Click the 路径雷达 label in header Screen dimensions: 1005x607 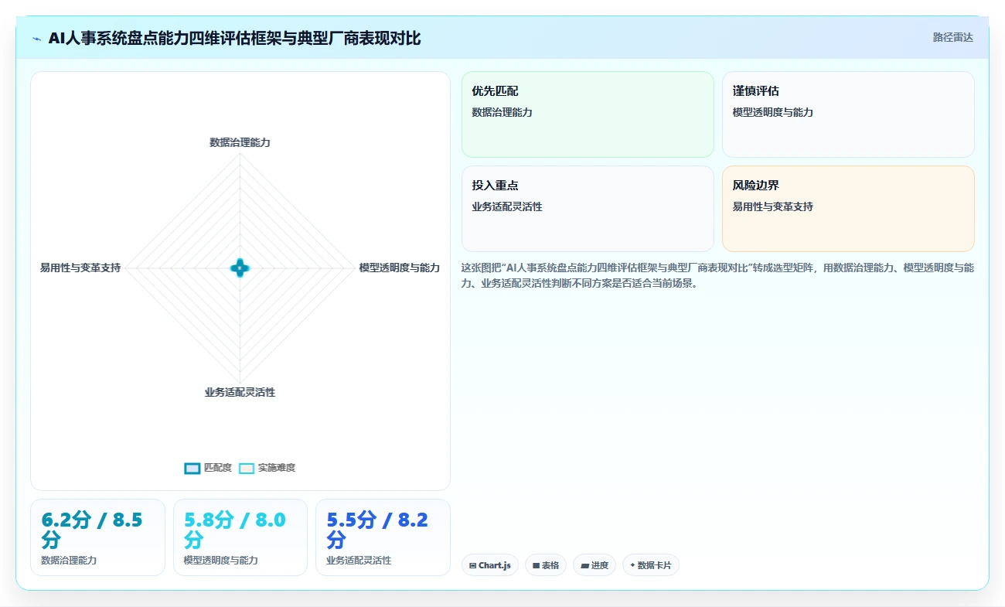coord(953,37)
